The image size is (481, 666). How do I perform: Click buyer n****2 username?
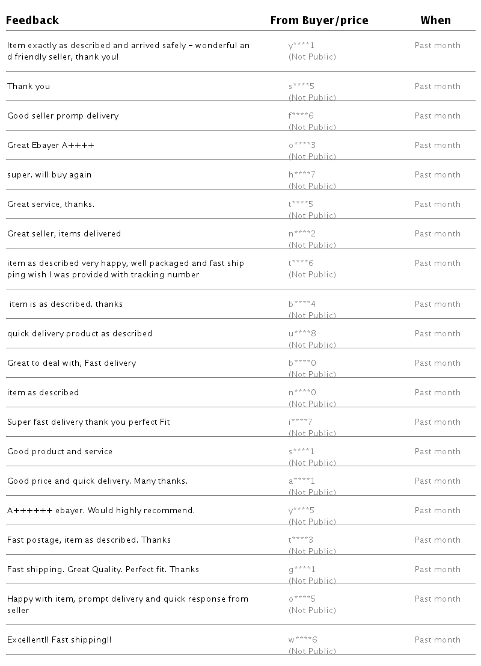coord(302,234)
